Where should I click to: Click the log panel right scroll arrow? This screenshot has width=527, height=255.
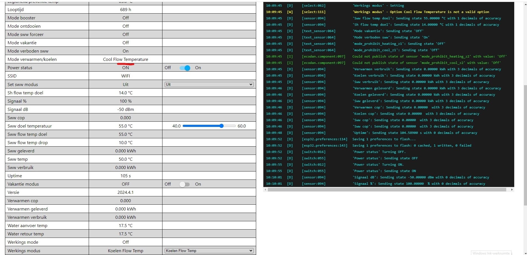(512, 189)
